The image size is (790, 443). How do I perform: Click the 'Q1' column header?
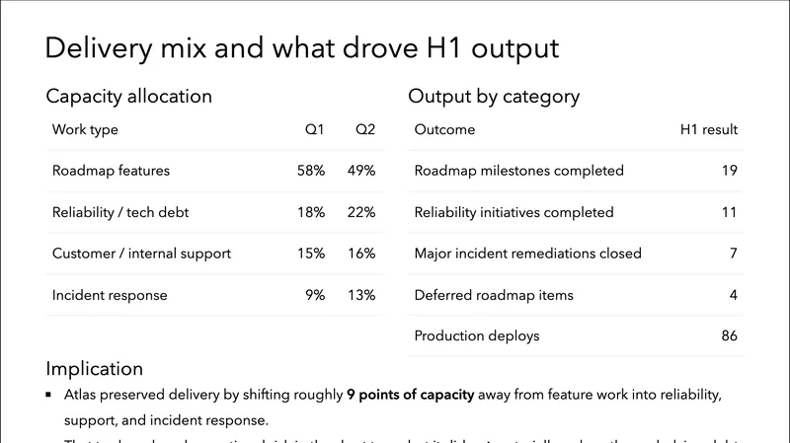314,129
